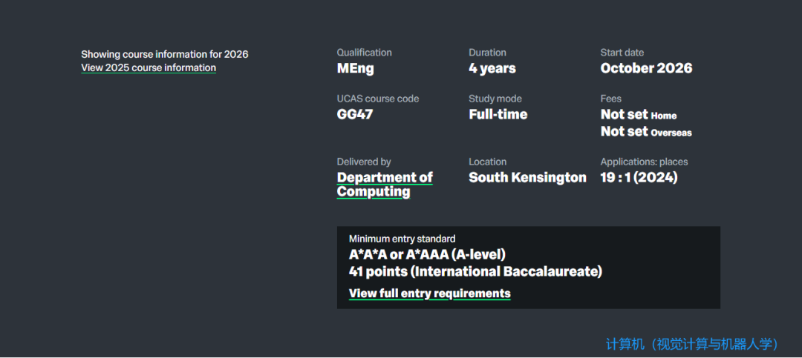Click the 'Delivered by' label
The height and width of the screenshot is (358, 802).
pyautogui.click(x=364, y=162)
